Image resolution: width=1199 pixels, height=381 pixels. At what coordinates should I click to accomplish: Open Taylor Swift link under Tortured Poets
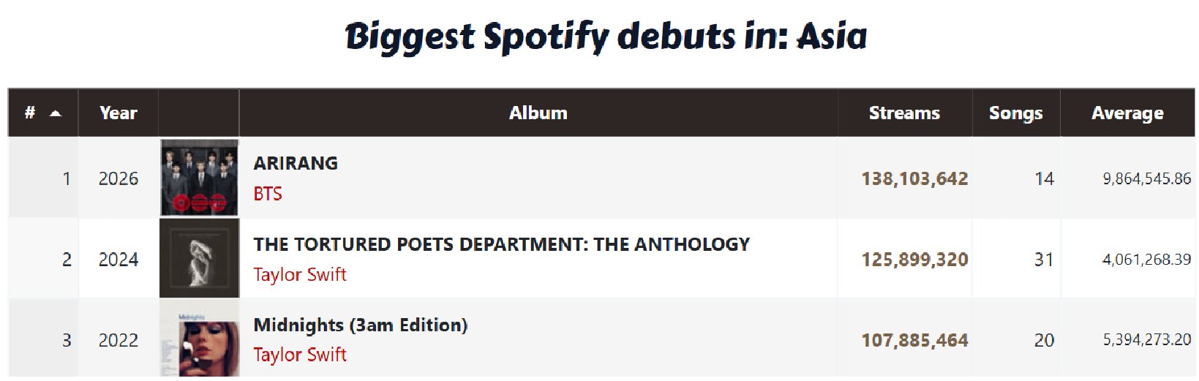click(300, 275)
